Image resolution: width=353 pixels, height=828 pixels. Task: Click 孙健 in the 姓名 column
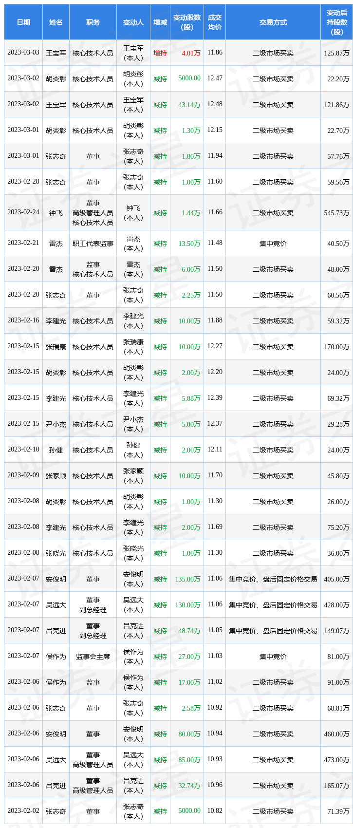[x=56, y=450]
